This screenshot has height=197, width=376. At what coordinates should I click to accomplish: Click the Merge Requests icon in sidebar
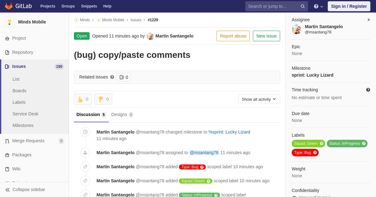pos(7,141)
